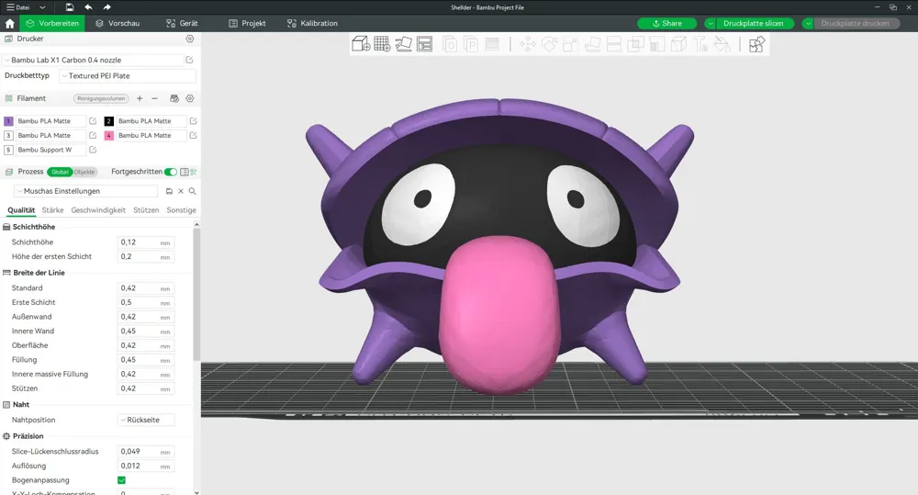Screen dimensions: 918x495
Task: Search process settings magnifier icon
Action: point(192,191)
